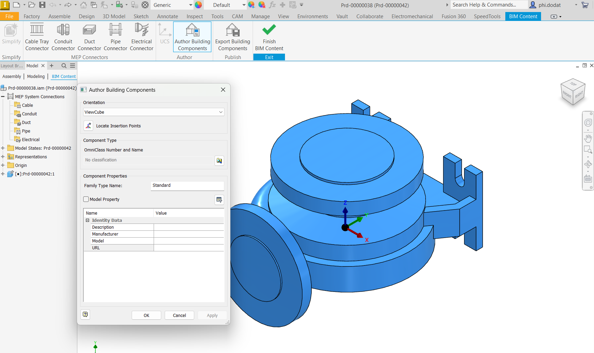Open the model property table icon
The width and height of the screenshot is (594, 353).
click(219, 200)
